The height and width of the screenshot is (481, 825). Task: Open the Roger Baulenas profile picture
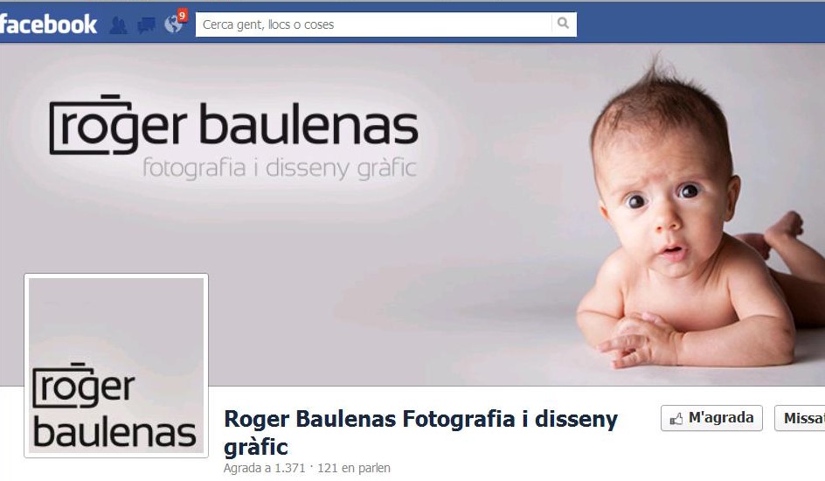(116, 366)
